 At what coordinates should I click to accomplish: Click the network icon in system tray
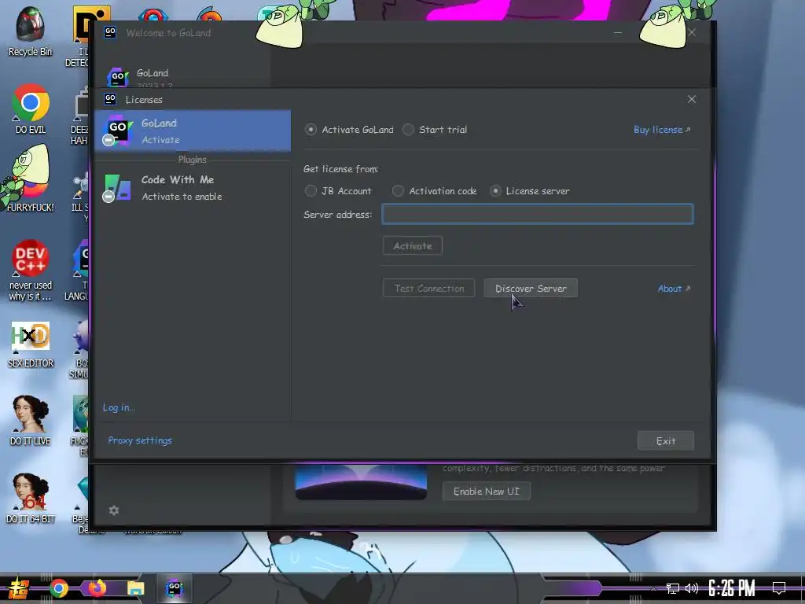[x=673, y=588]
